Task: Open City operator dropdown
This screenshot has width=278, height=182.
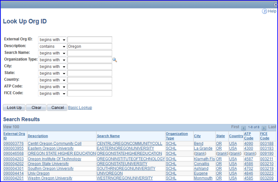Action: (x=52, y=67)
